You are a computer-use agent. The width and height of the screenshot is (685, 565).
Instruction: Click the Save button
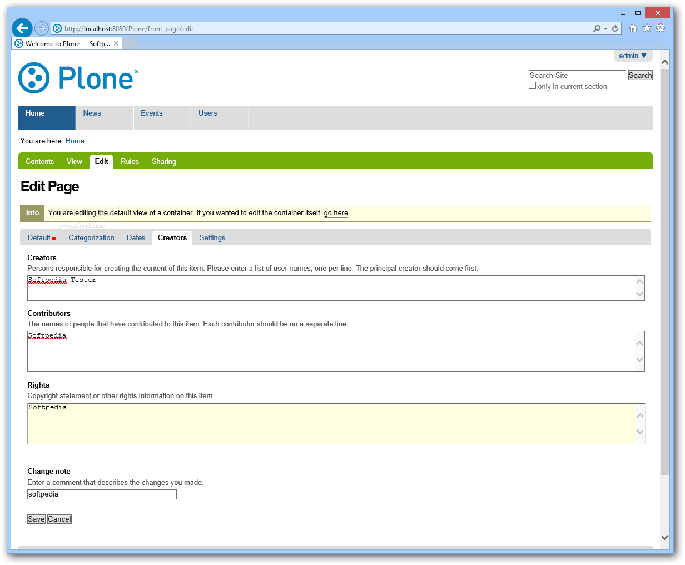tap(36, 519)
